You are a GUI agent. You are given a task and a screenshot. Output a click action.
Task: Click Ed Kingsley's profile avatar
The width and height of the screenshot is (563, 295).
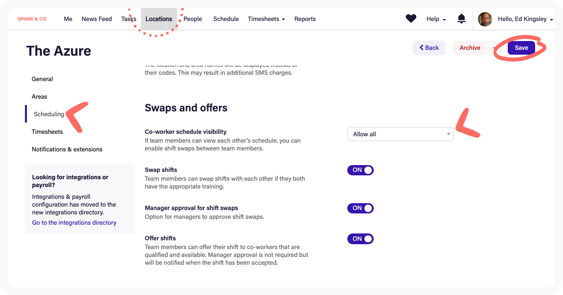coord(485,19)
